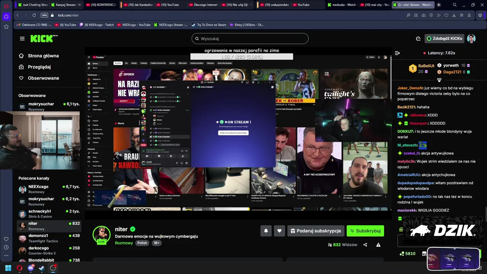This screenshot has width=487, height=274.
Task: Open schneckyirl channel in sidebar
Action: (49, 213)
